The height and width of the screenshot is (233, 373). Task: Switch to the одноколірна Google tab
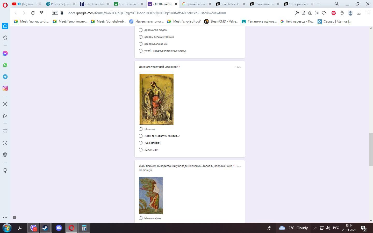(196, 4)
